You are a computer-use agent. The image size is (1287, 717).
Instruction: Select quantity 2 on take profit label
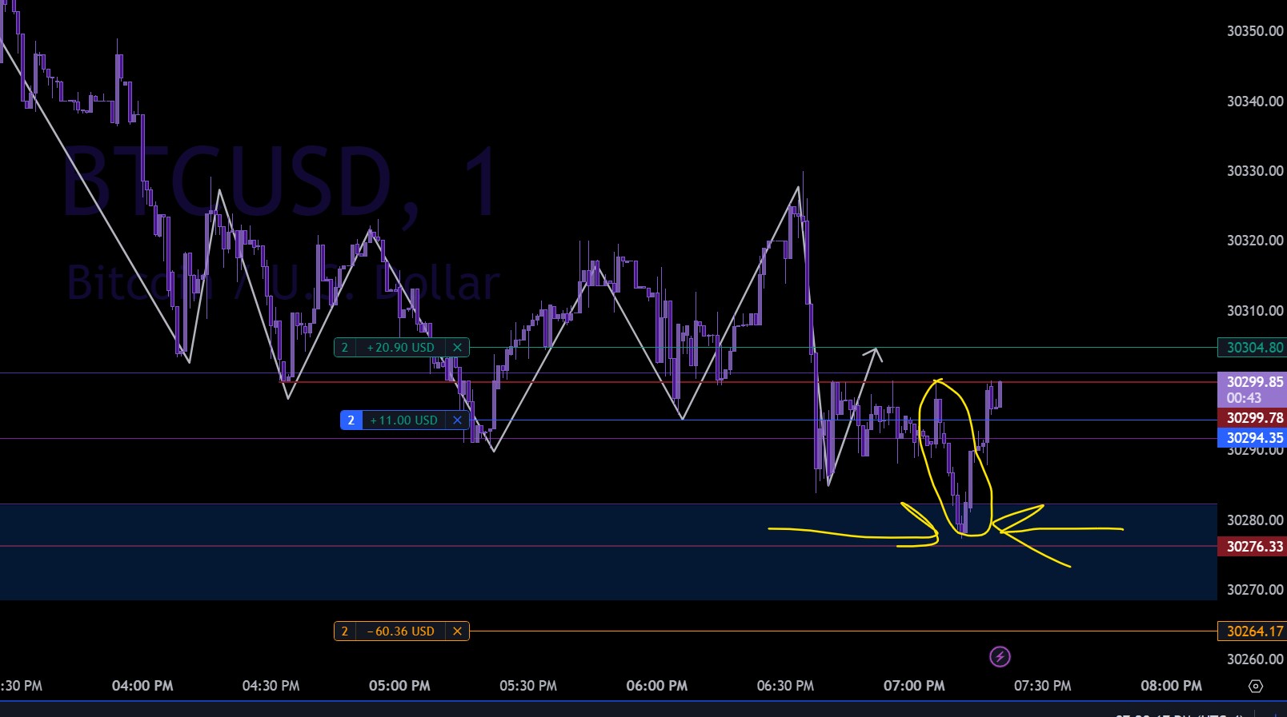click(345, 348)
